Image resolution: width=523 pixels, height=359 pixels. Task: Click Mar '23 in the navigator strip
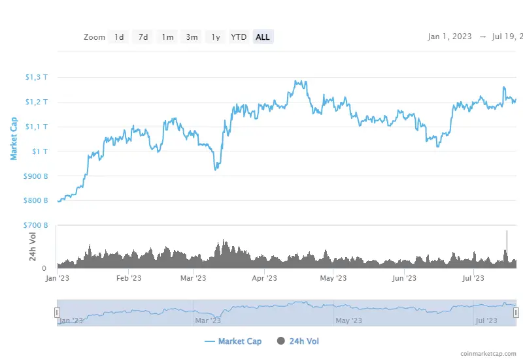(x=208, y=320)
